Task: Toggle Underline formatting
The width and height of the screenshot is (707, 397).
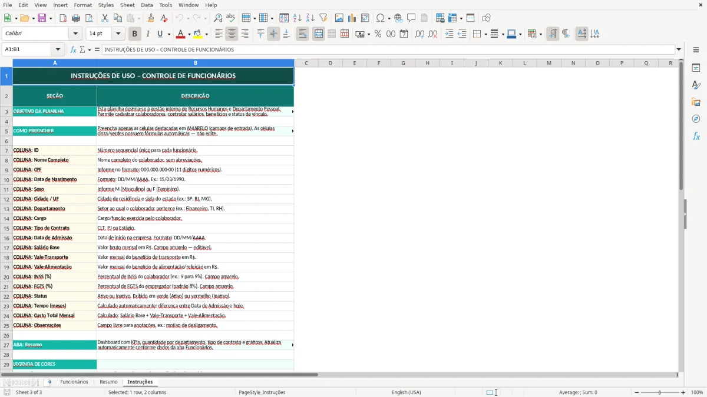Action: pyautogui.click(x=160, y=34)
